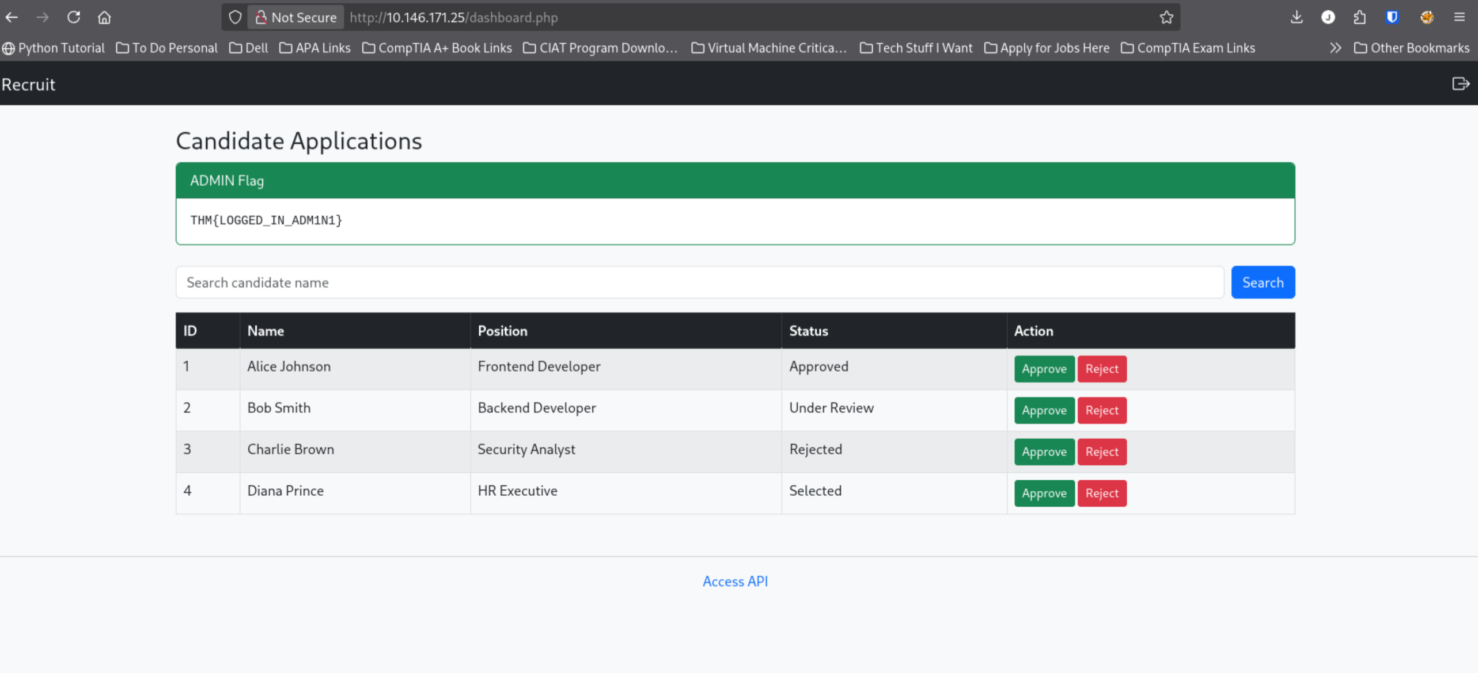
Task: Bookmark this page with the star
Action: (1166, 17)
